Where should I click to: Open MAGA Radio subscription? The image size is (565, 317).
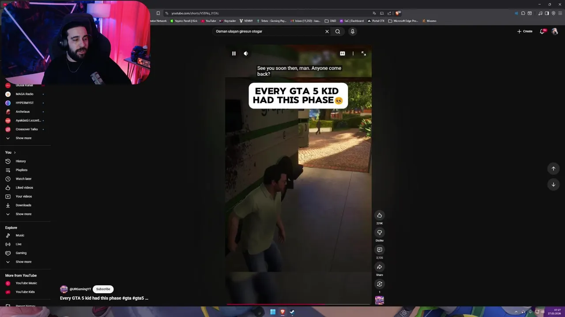click(x=25, y=94)
